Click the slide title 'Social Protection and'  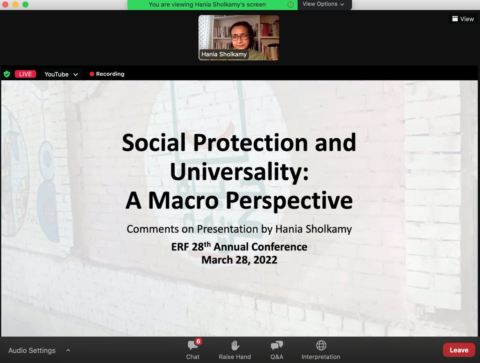coord(239,142)
